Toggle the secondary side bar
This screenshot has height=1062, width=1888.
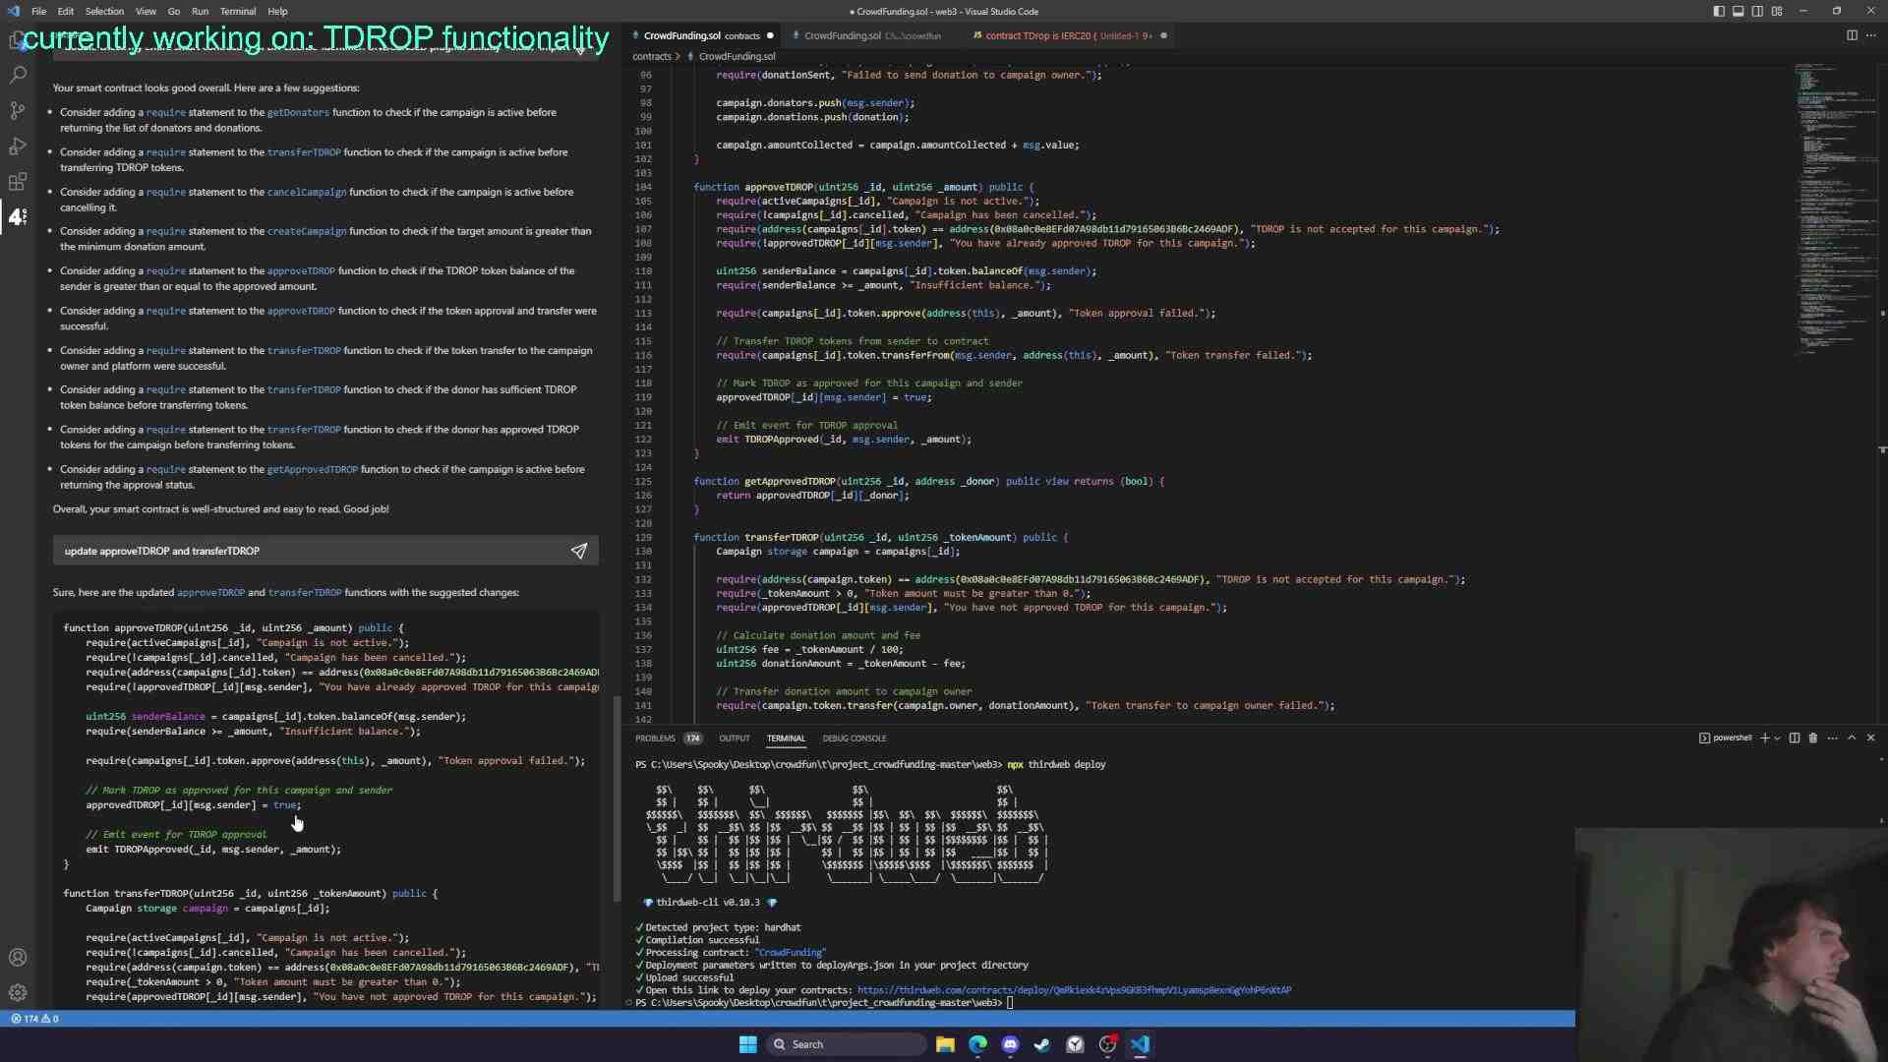point(1757,11)
